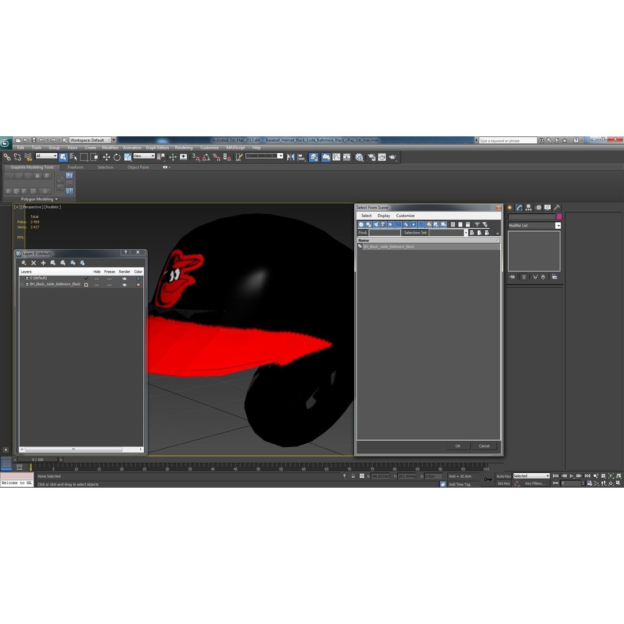Image resolution: width=624 pixels, height=624 pixels.
Task: Open Select by Name tool
Action: (73, 157)
